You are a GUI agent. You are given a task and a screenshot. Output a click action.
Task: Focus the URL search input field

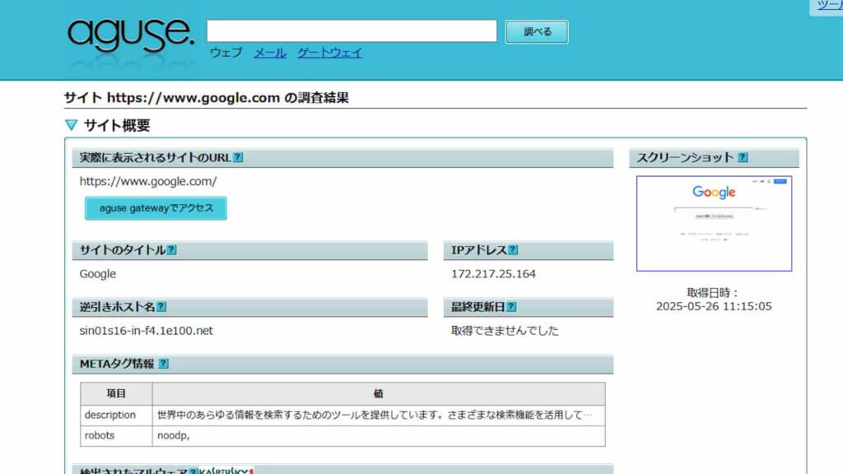[x=352, y=31]
